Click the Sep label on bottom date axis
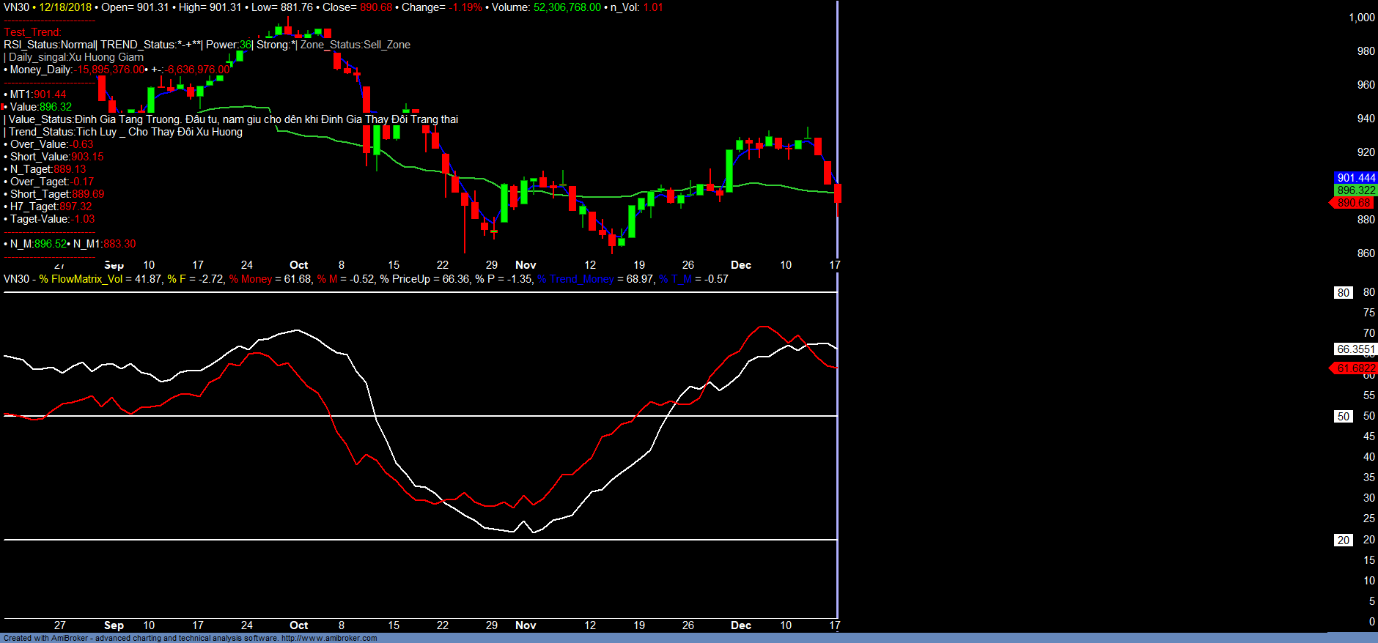 tap(114, 625)
